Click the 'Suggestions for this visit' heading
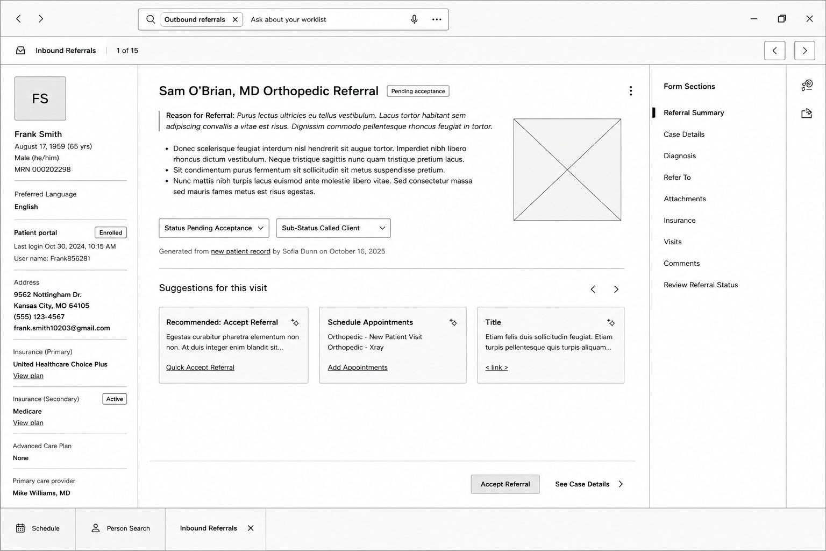The image size is (826, 551). point(213,288)
